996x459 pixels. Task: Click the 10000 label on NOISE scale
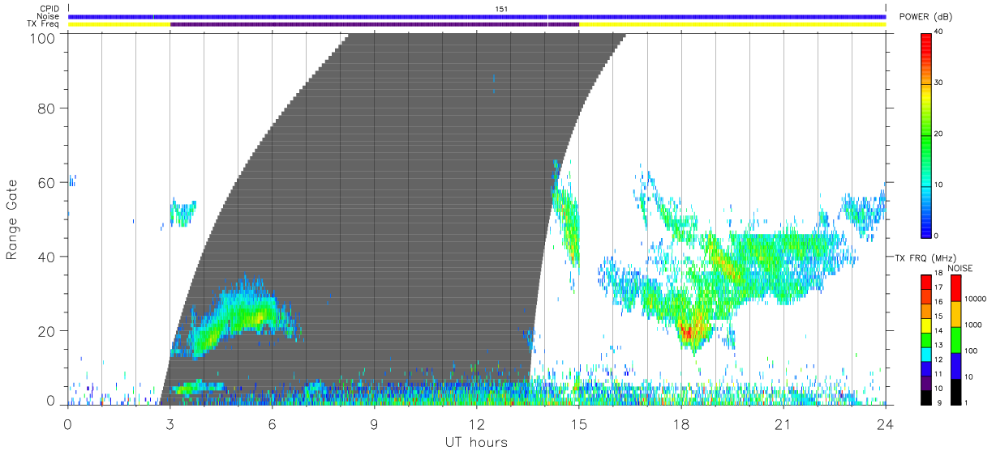tap(975, 300)
